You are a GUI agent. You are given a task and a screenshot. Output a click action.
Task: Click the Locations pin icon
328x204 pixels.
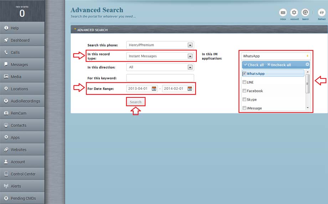coord(6,88)
